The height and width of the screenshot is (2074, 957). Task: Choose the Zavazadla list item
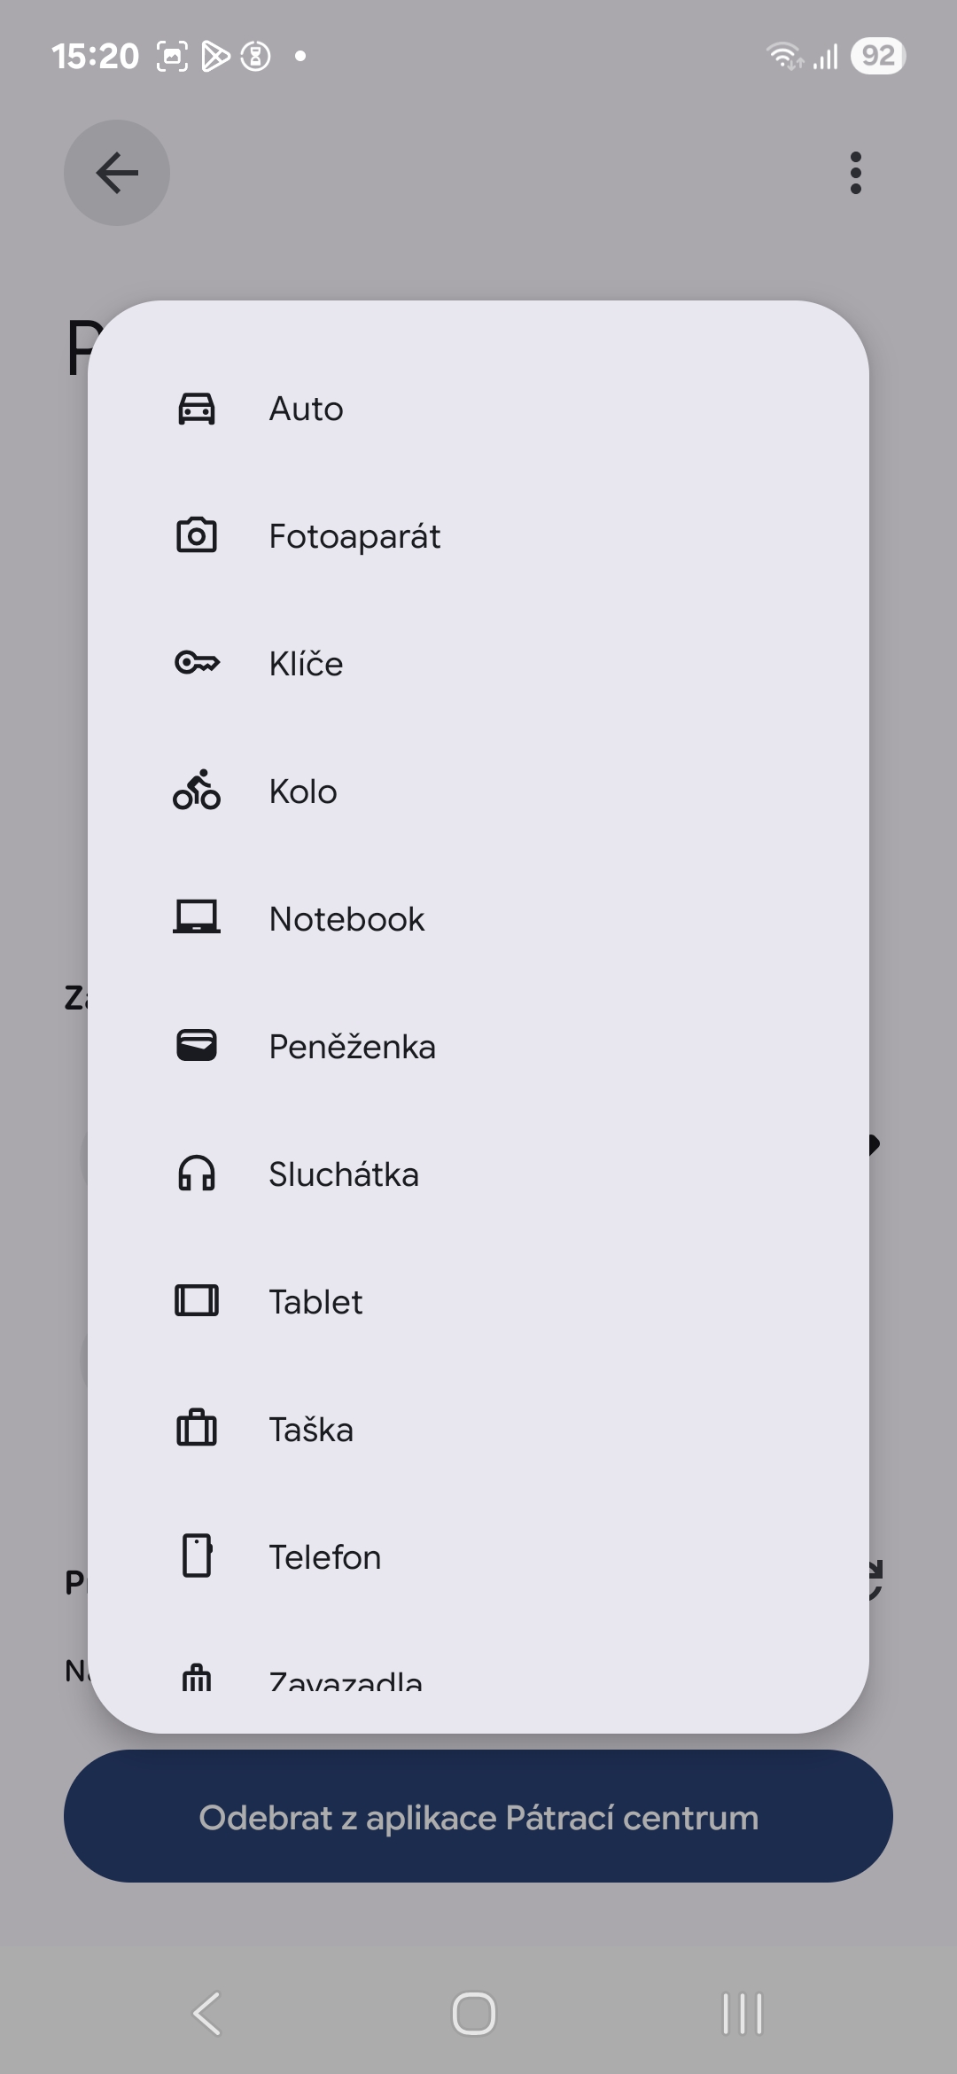pyautogui.click(x=346, y=1678)
